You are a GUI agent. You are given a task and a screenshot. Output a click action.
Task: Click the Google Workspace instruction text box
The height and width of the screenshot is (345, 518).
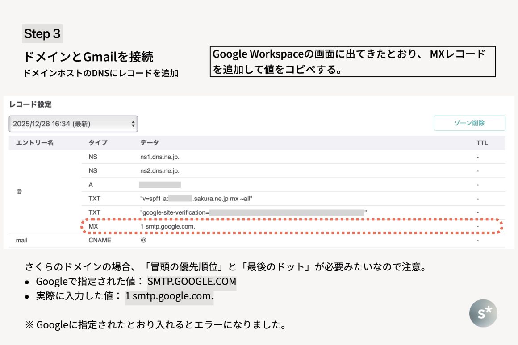click(352, 62)
